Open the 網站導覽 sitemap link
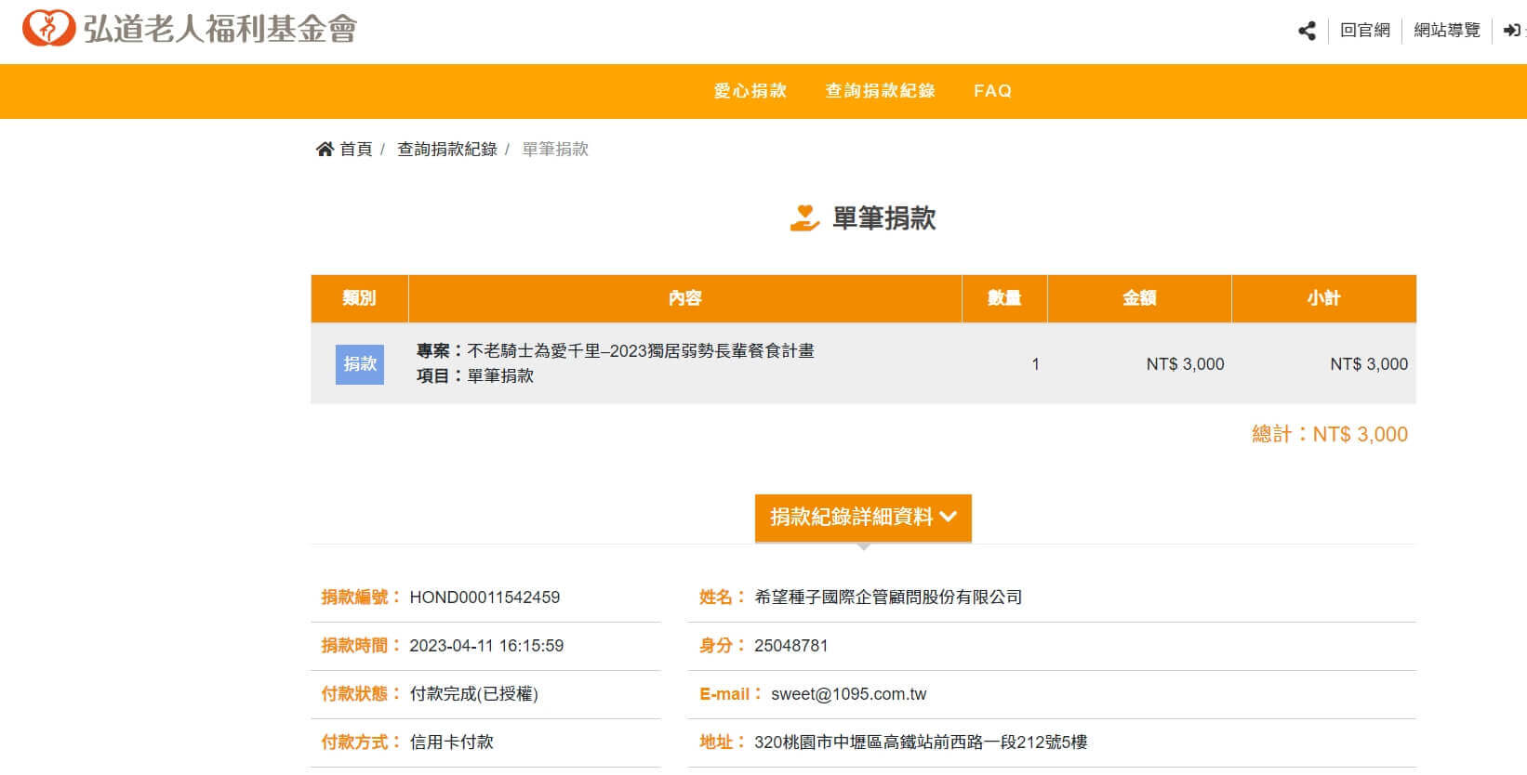1527x775 pixels. (1446, 31)
